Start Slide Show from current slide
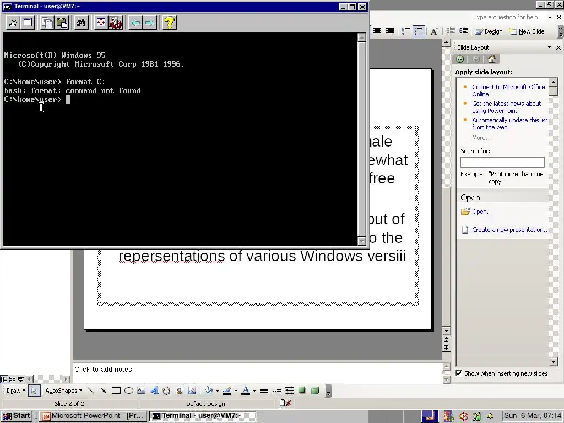The width and height of the screenshot is (564, 423). (x=20, y=379)
